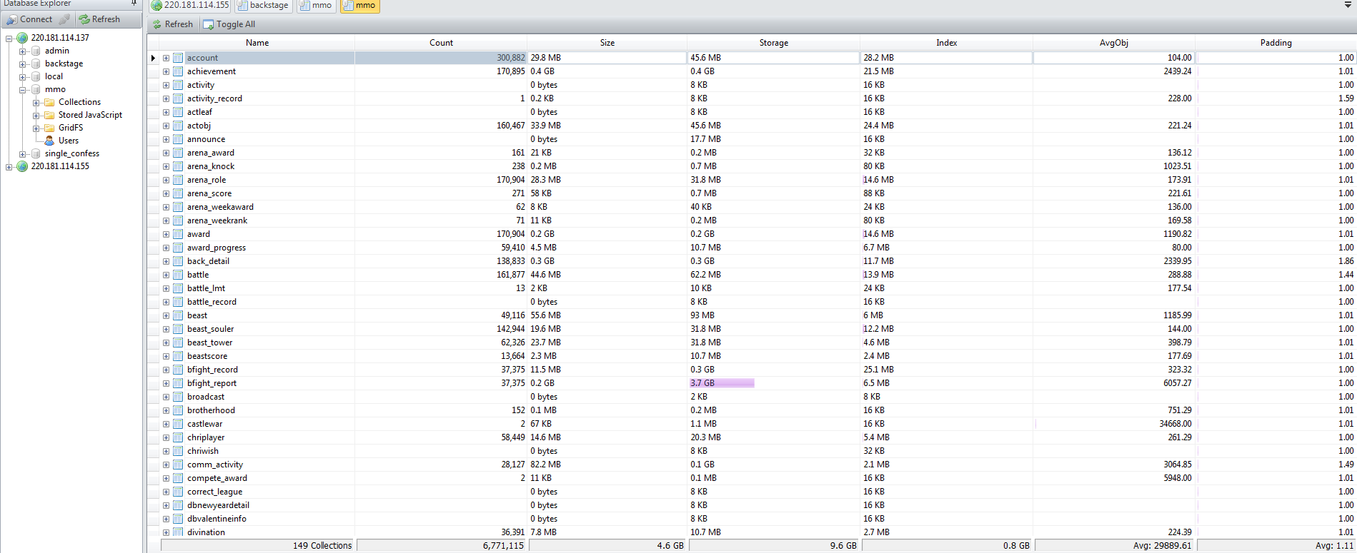Collapse the 220.181.114.137 server node

[9, 38]
